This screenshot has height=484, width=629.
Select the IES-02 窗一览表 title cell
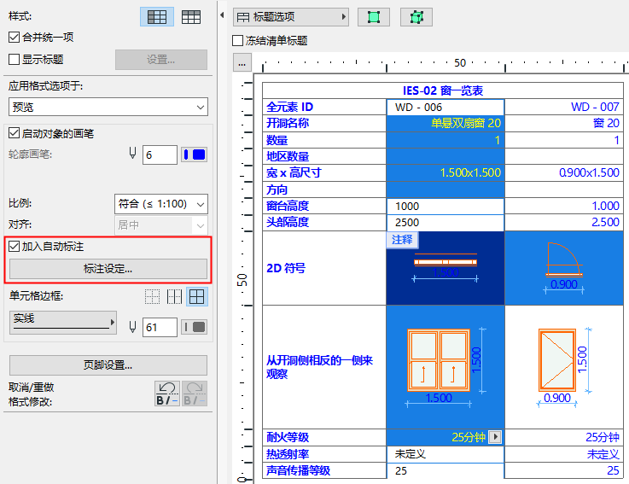pyautogui.click(x=443, y=90)
